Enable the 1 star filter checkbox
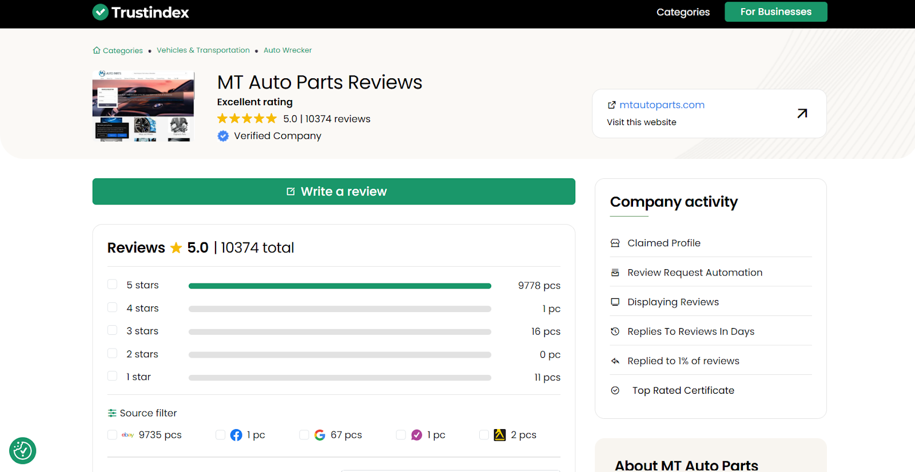Image resolution: width=915 pixels, height=472 pixels. [113, 376]
